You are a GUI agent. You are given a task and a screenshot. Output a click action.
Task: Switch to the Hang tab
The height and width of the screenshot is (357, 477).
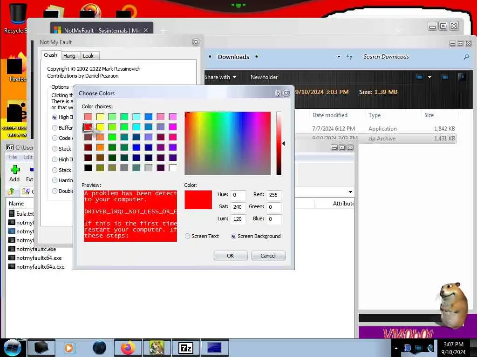pos(69,56)
